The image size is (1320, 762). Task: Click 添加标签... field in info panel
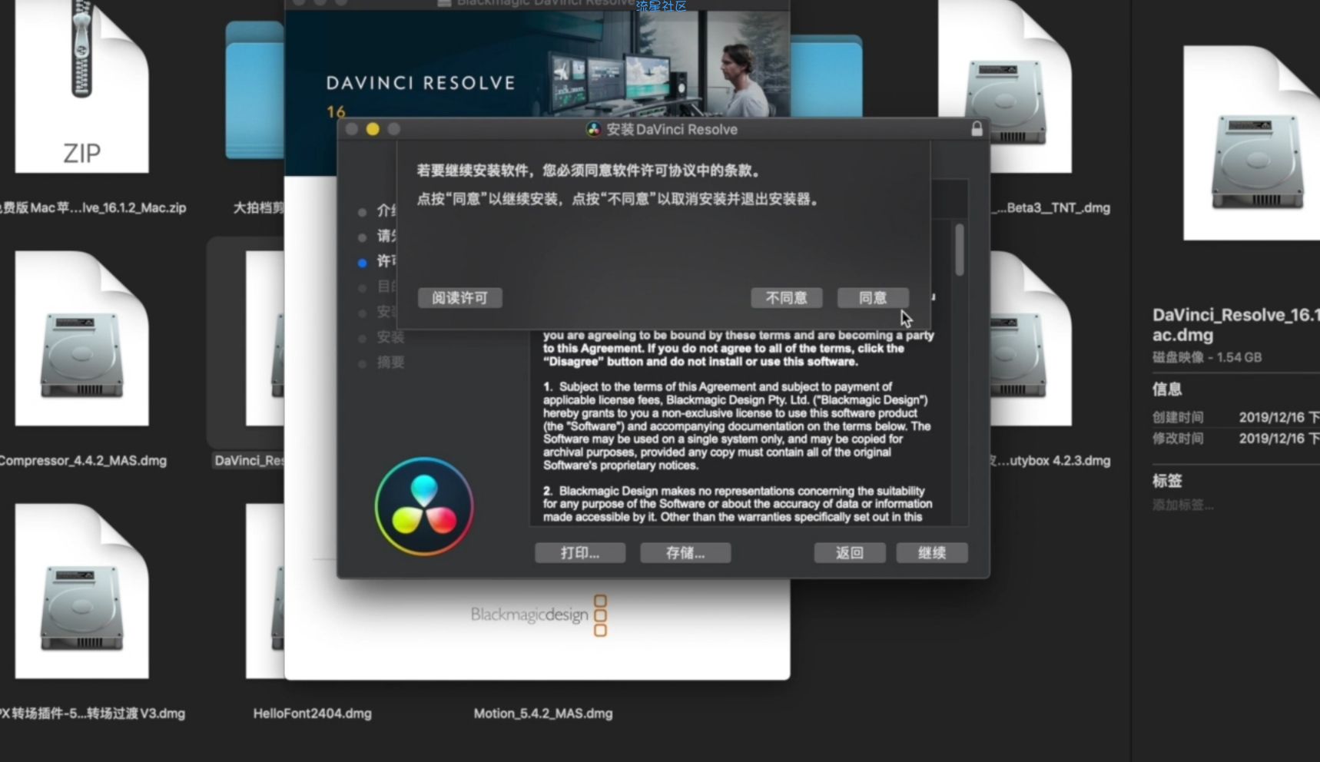[x=1183, y=505]
